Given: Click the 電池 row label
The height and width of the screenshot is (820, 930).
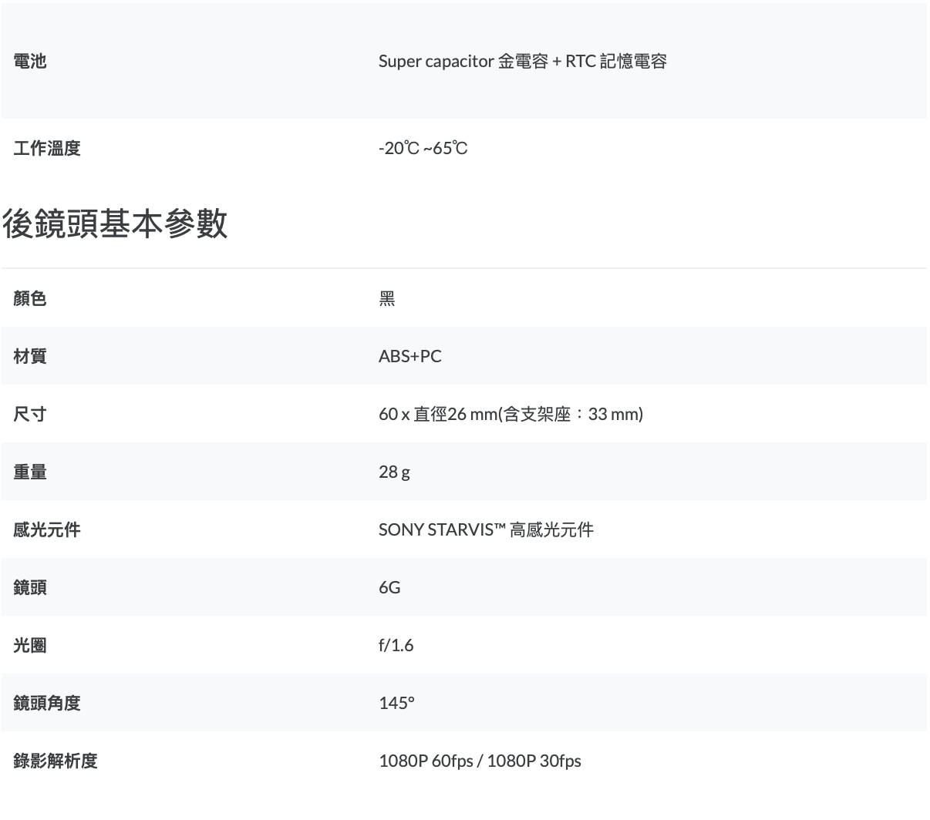Looking at the screenshot, I should click(x=30, y=62).
